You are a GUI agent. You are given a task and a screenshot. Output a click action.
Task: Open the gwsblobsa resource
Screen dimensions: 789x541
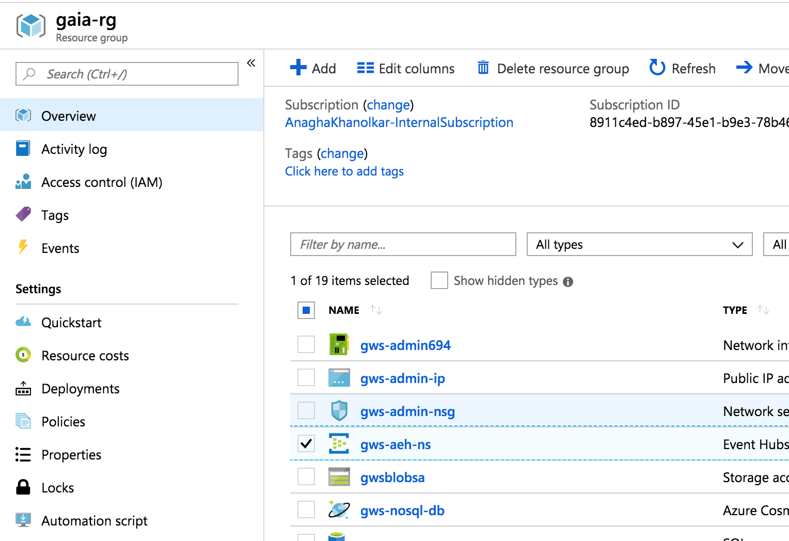tap(392, 478)
